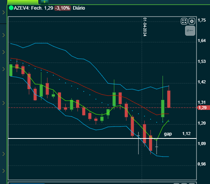
Task: Select the white horizontal gap line
Action: pos(102,138)
